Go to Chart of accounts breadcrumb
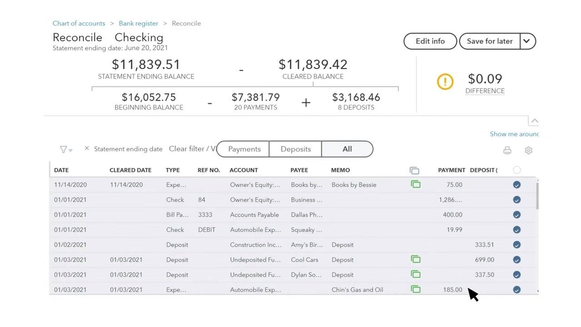The height and width of the screenshot is (327, 581). tap(79, 23)
